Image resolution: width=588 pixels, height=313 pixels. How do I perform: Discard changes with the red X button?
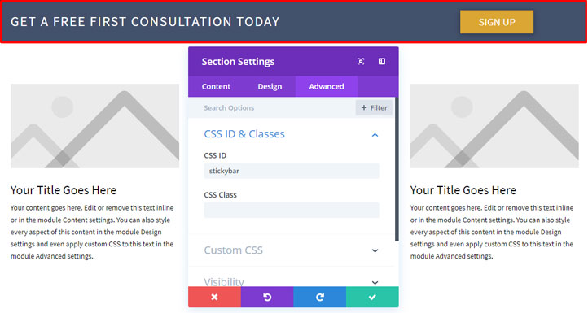[214, 297]
